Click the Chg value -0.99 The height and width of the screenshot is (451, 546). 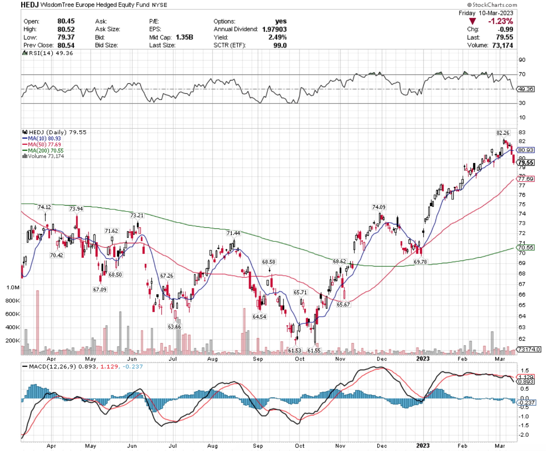click(x=505, y=30)
